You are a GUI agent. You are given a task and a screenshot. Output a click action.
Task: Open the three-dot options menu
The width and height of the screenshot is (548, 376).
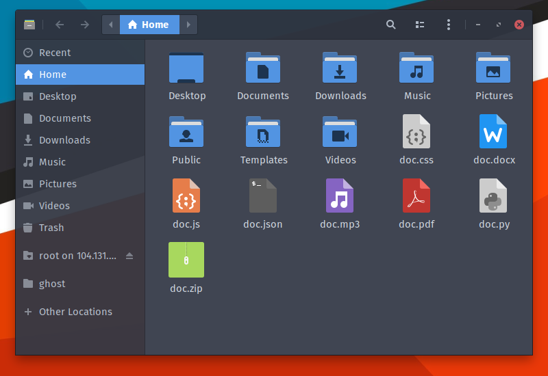pyautogui.click(x=449, y=25)
